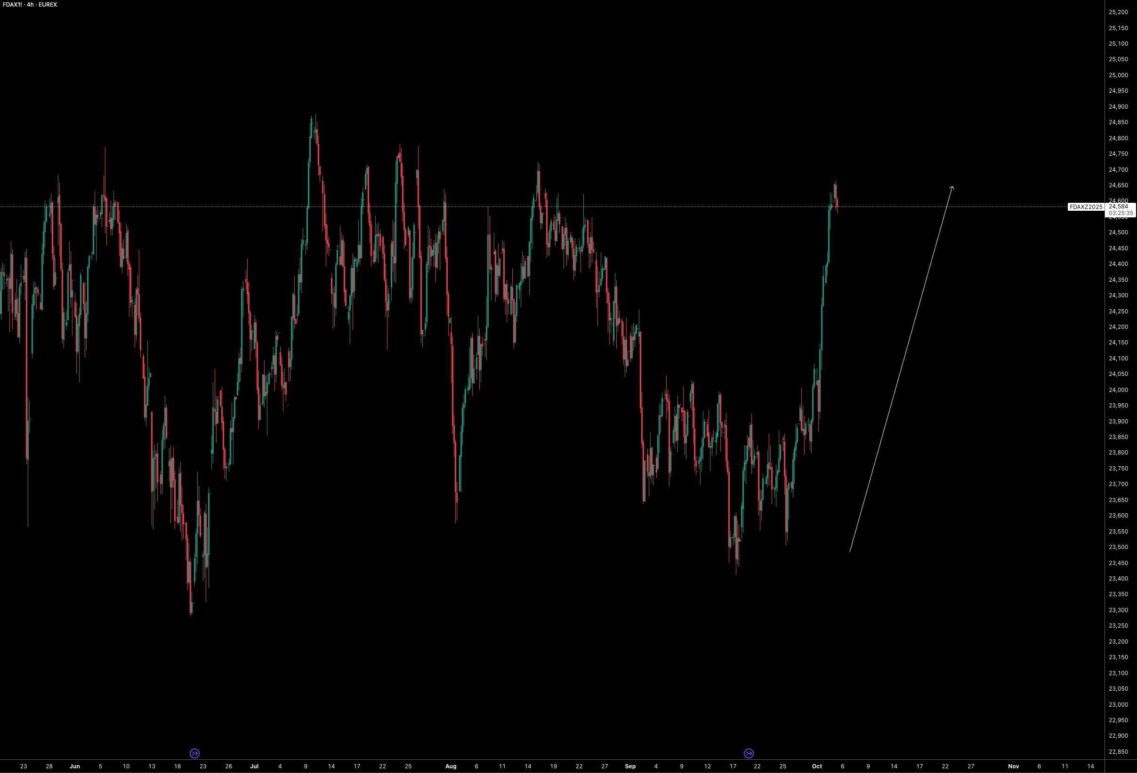Click the June futures contract rollover icon
This screenshot has height=773, width=1137.
pos(194,753)
